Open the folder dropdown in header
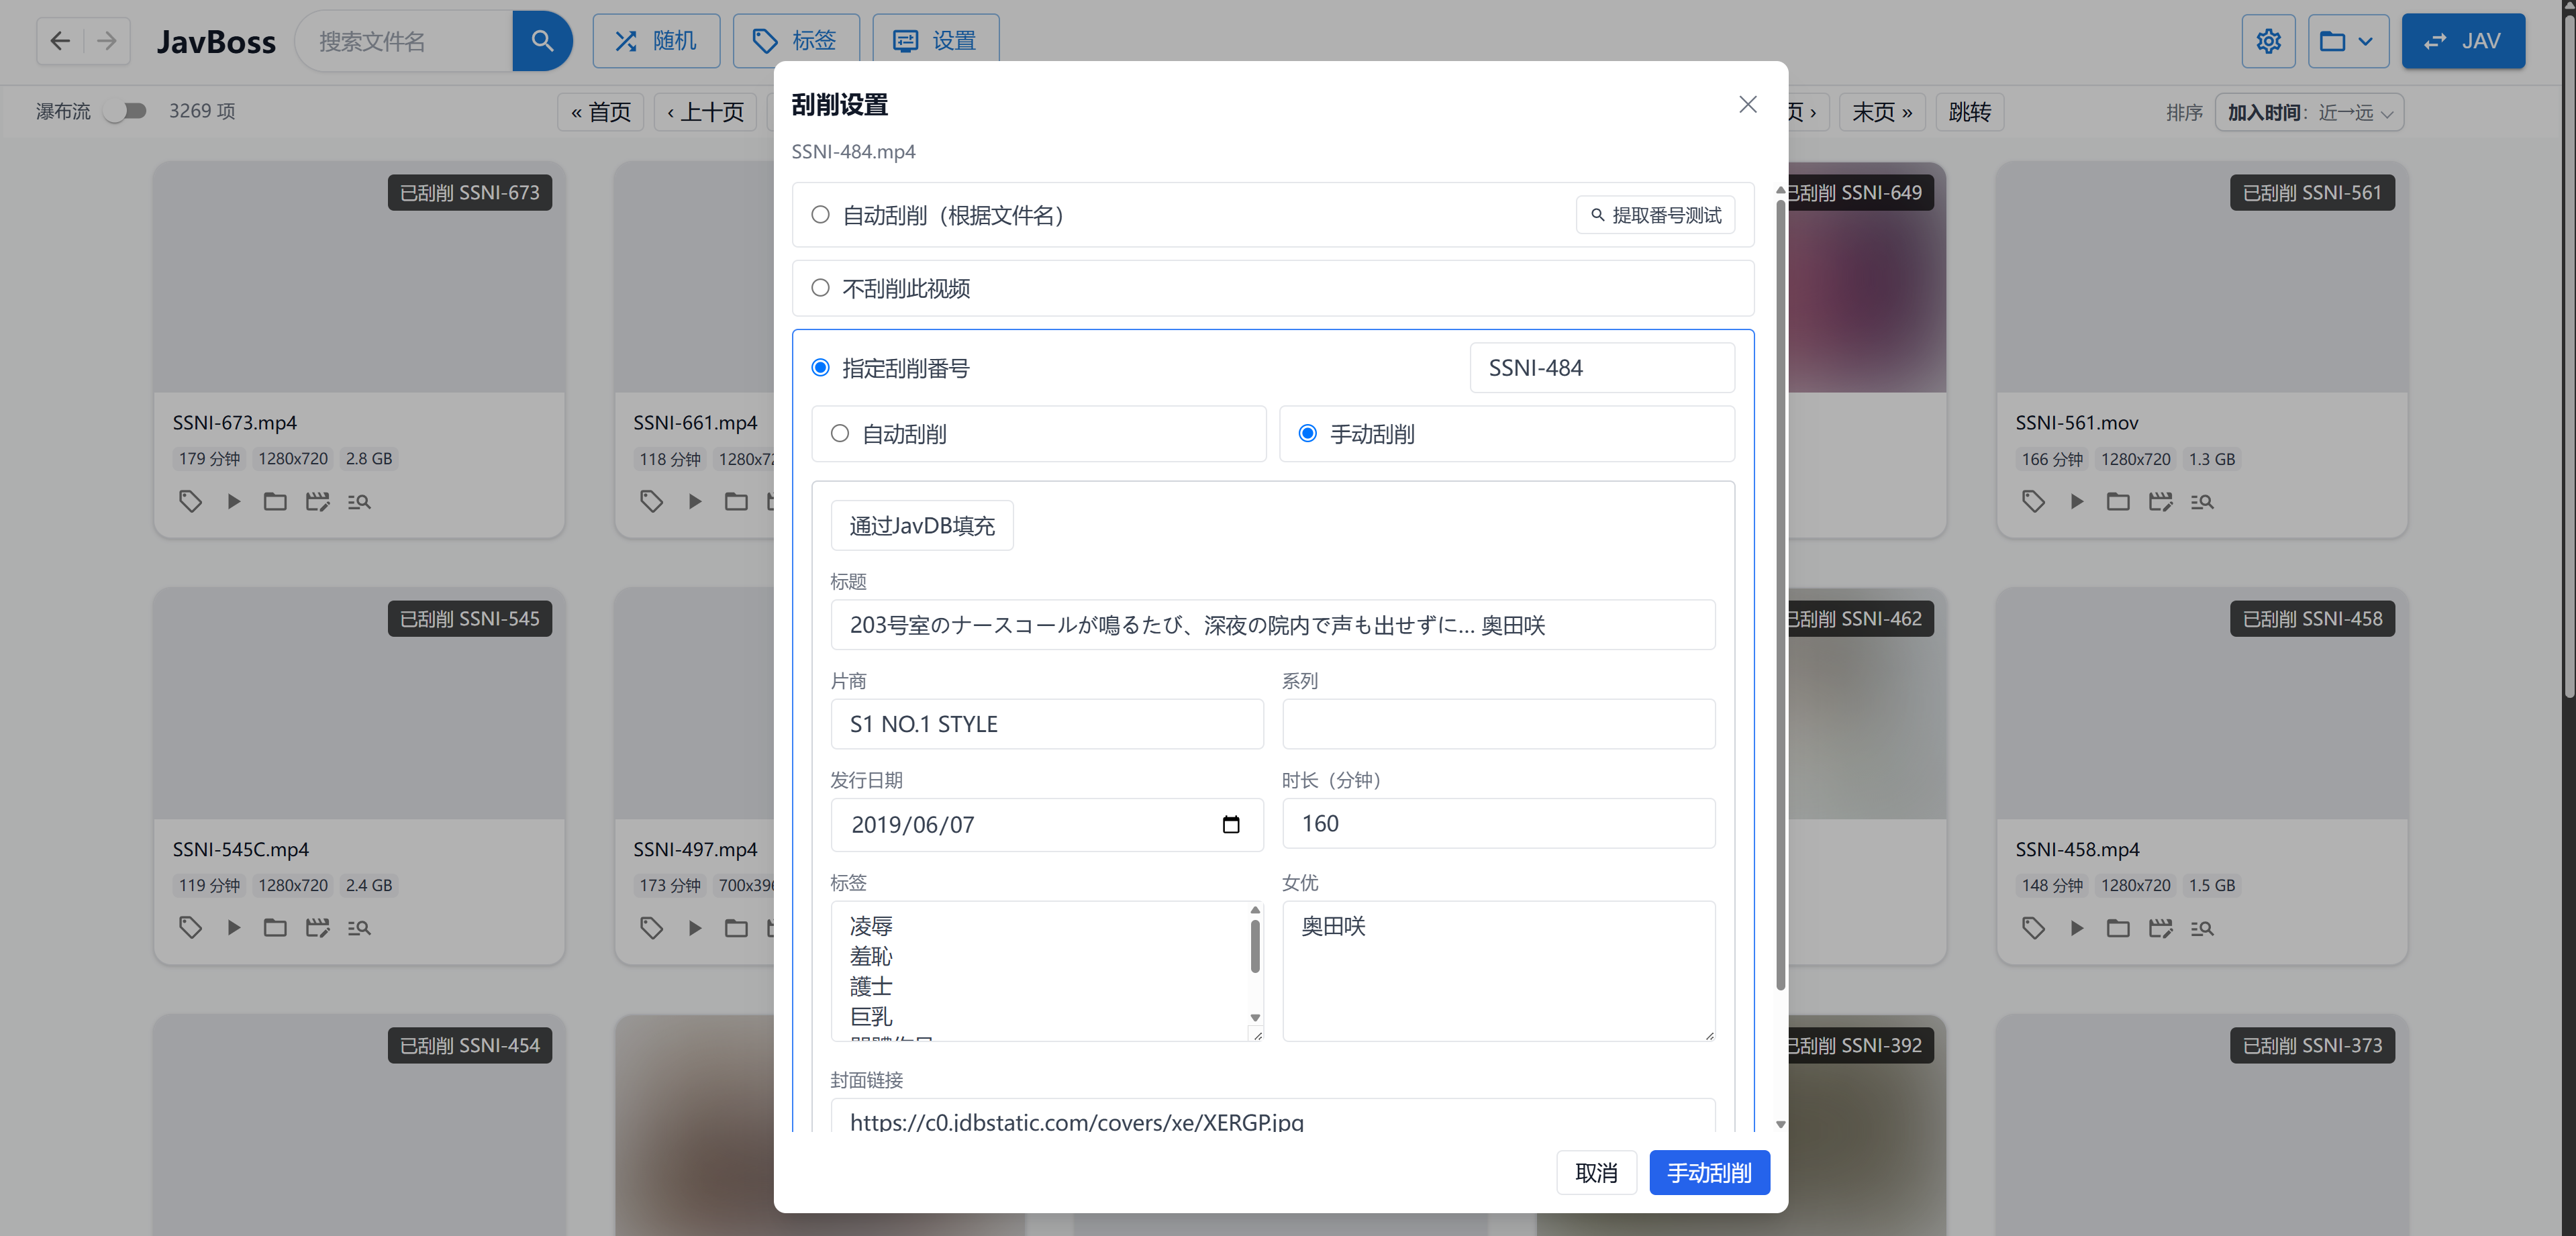The width and height of the screenshot is (2576, 1236). tap(2348, 41)
